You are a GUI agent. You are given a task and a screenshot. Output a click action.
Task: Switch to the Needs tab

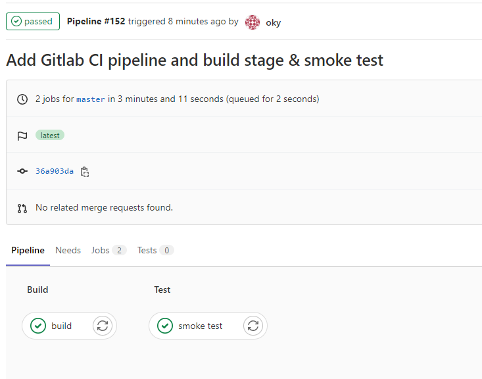[x=68, y=250]
